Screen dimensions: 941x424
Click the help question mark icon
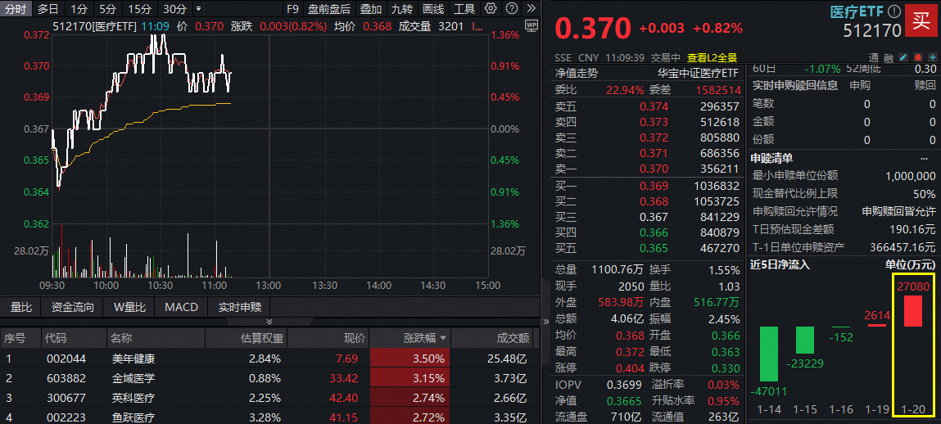(509, 9)
